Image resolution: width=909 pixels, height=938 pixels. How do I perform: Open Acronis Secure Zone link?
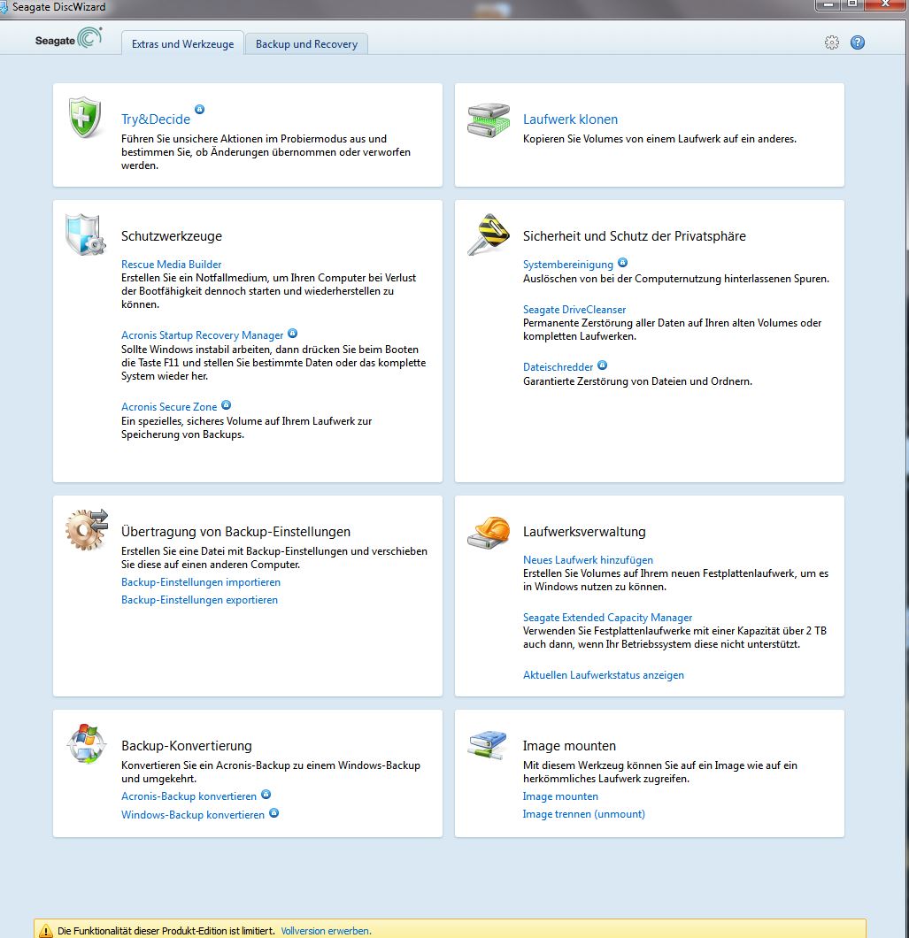pos(169,407)
